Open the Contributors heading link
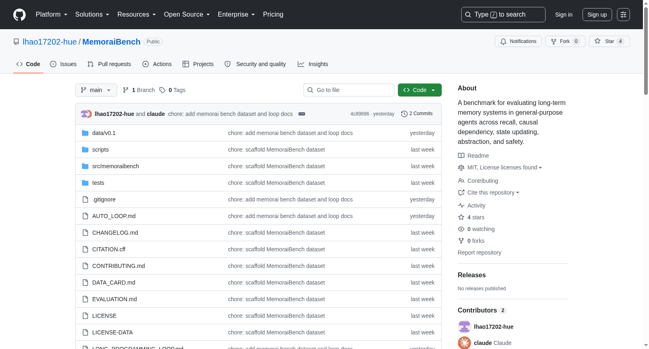 pyautogui.click(x=482, y=310)
